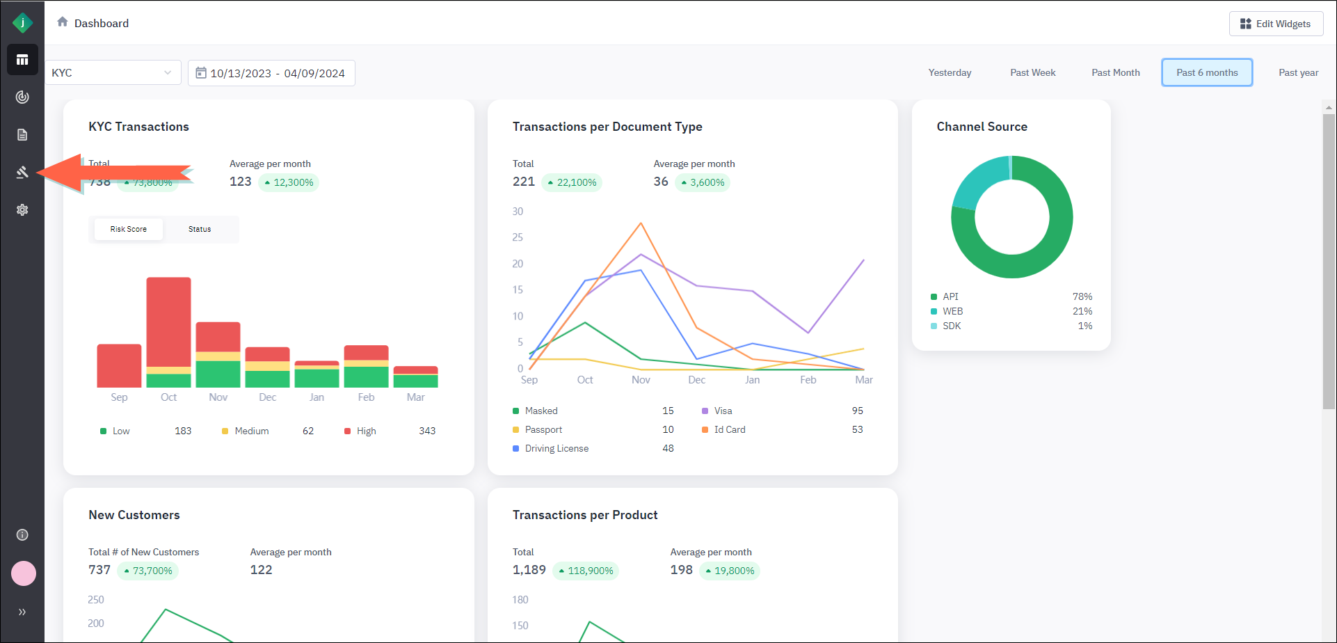Open the radar analytics sidebar icon
Viewport: 1337px width, 643px height.
tap(22, 97)
